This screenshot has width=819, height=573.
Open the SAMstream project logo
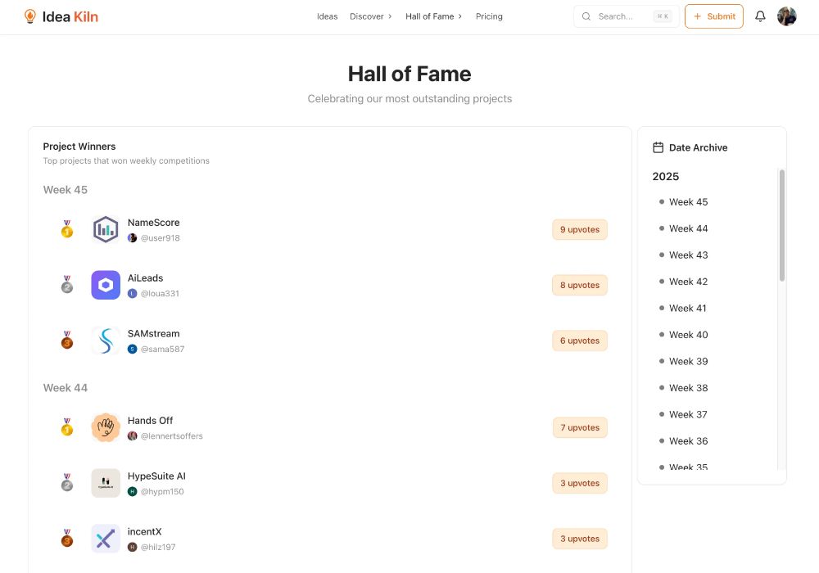106,341
